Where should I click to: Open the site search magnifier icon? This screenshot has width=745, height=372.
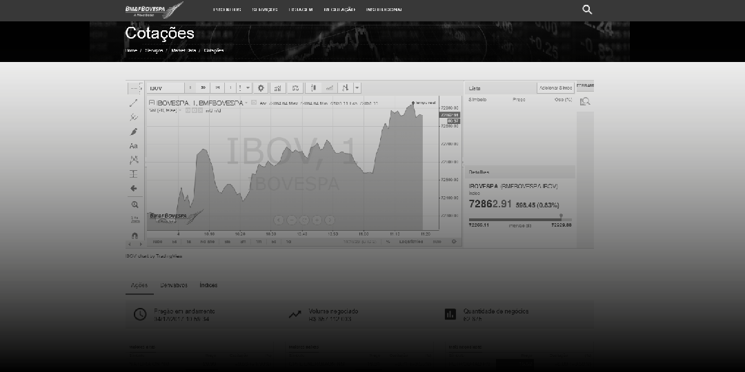pyautogui.click(x=587, y=10)
